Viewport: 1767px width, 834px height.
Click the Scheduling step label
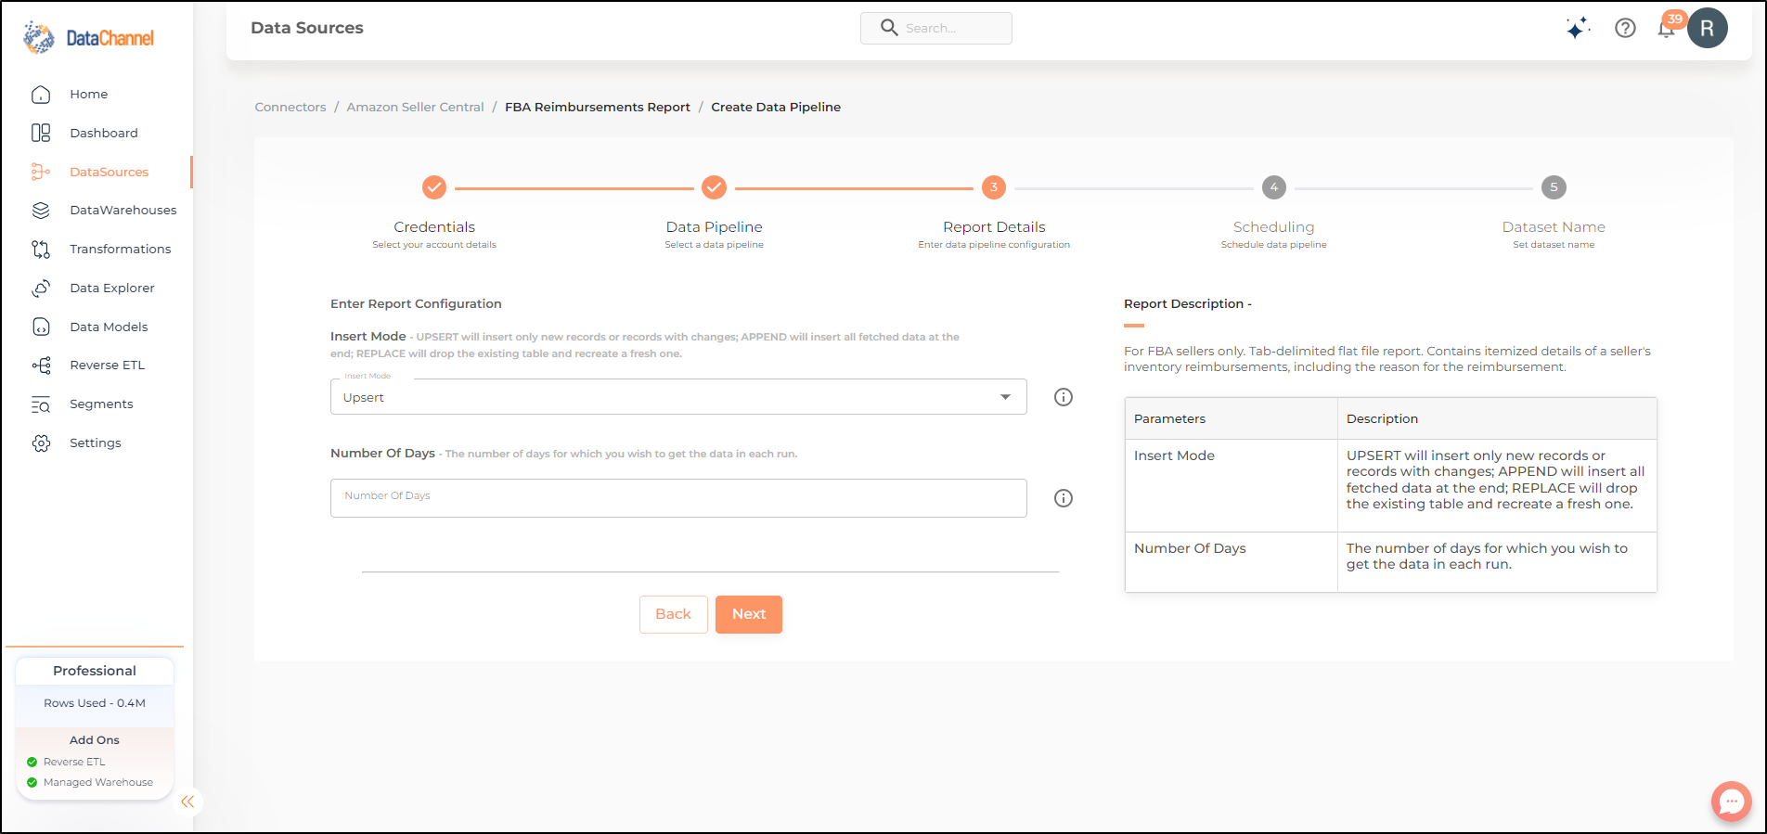[x=1274, y=227]
